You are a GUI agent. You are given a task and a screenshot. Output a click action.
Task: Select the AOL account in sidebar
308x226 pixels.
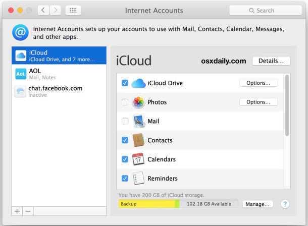pyautogui.click(x=61, y=74)
